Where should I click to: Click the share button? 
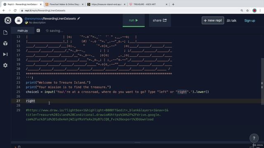[x=160, y=20]
